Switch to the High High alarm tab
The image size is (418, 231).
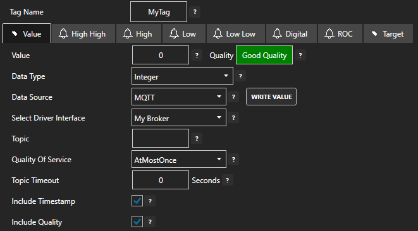click(83, 34)
